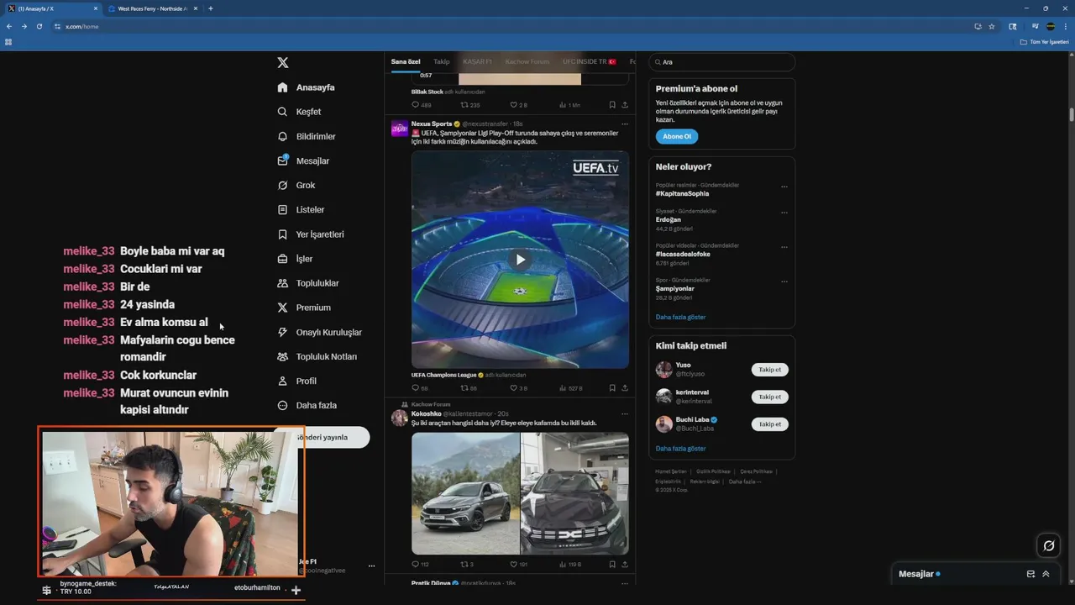Click the Yer İşaretleri bookmark icon

point(282,234)
